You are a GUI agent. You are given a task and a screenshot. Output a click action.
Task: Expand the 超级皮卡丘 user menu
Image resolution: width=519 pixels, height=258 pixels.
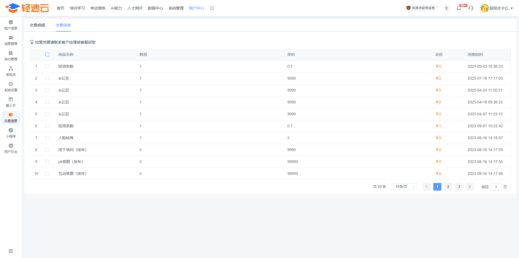click(497, 8)
